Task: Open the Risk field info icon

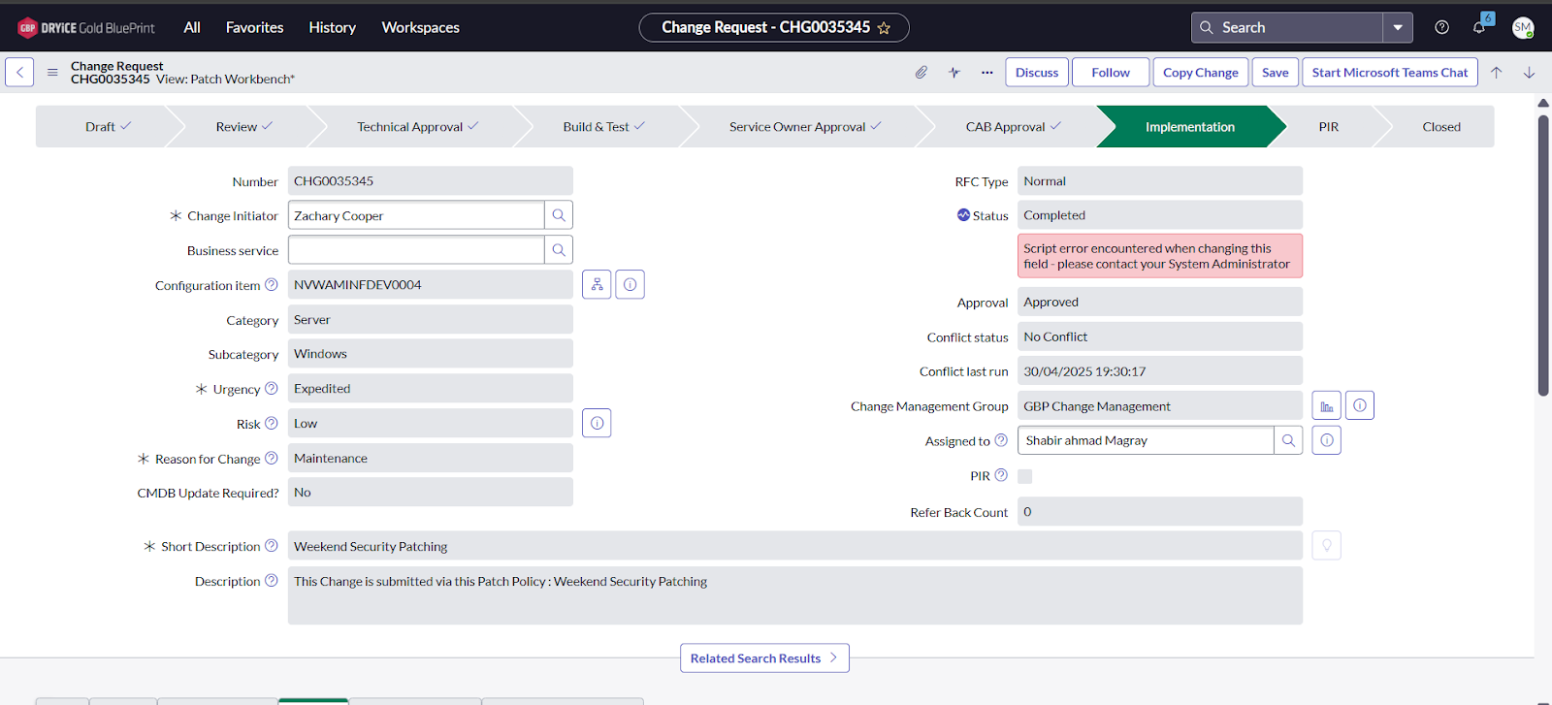Action: [x=597, y=423]
